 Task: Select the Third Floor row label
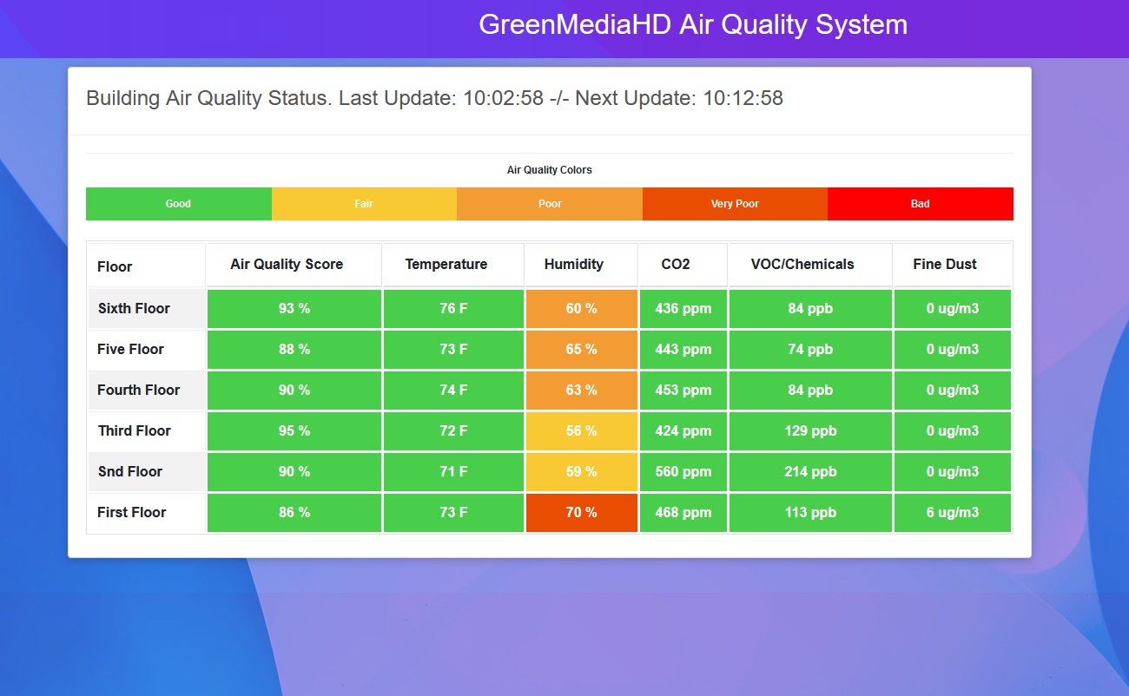[x=147, y=431]
